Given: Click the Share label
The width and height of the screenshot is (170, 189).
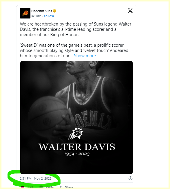Looking at the screenshot, I should click(69, 187).
